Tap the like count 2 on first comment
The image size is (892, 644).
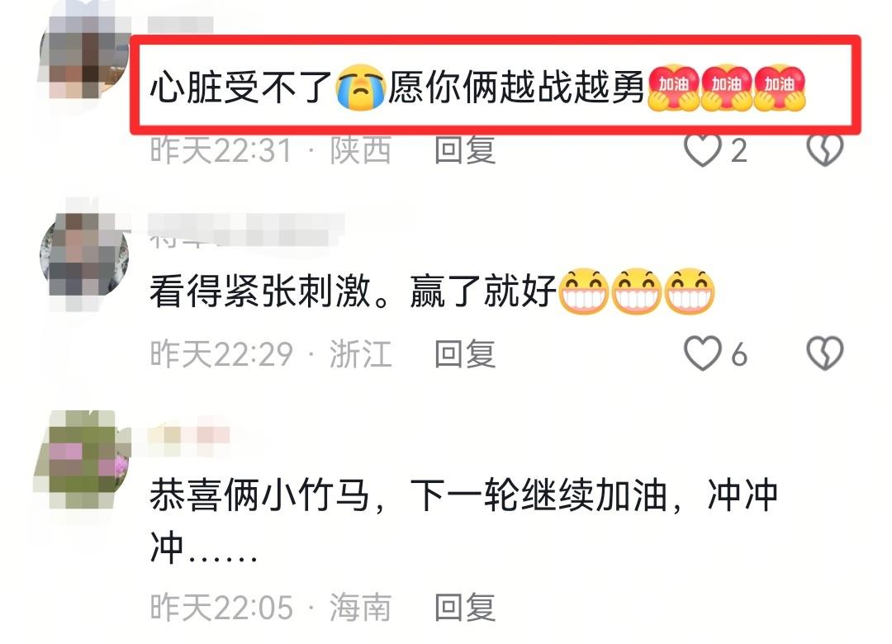tap(738, 151)
